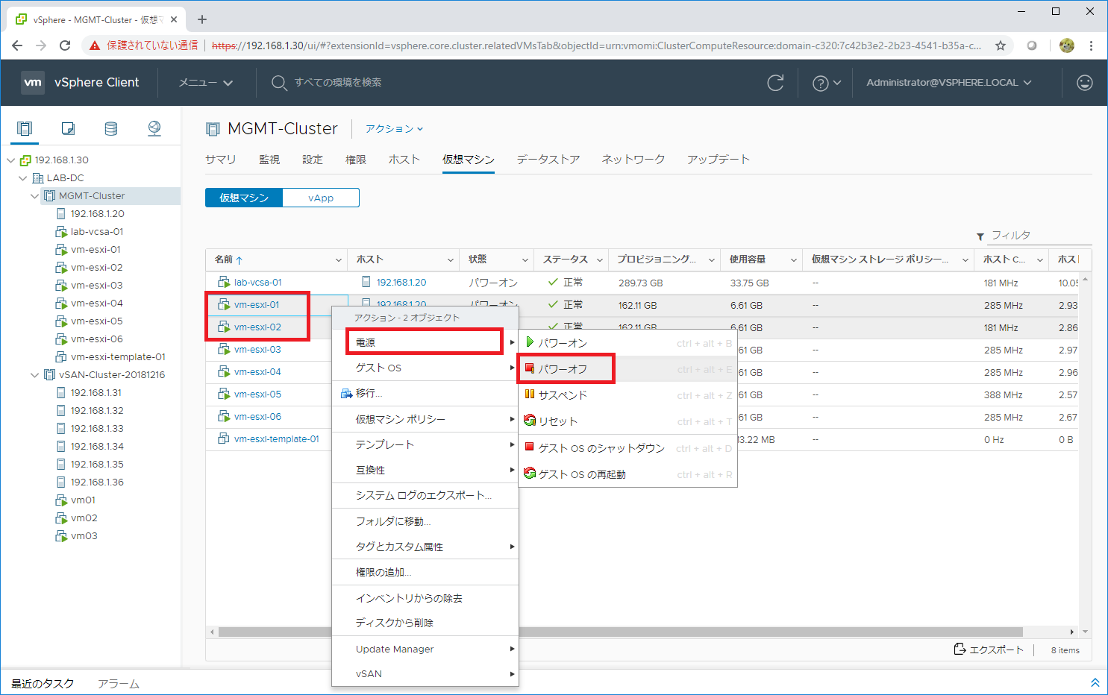1108x695 pixels.
Task: Open the メニュー dropdown
Action: [x=206, y=83]
